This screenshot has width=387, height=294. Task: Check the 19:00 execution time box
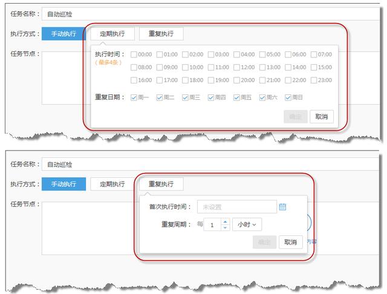(x=211, y=80)
